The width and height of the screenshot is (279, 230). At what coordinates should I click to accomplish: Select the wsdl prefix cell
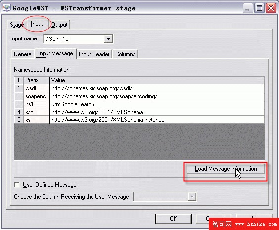[37, 88]
